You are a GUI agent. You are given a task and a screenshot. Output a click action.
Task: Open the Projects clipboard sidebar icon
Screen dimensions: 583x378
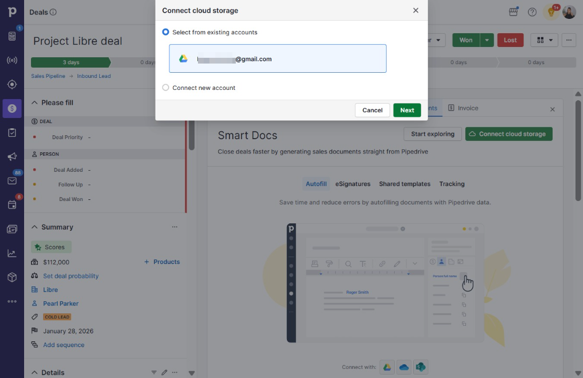click(12, 132)
